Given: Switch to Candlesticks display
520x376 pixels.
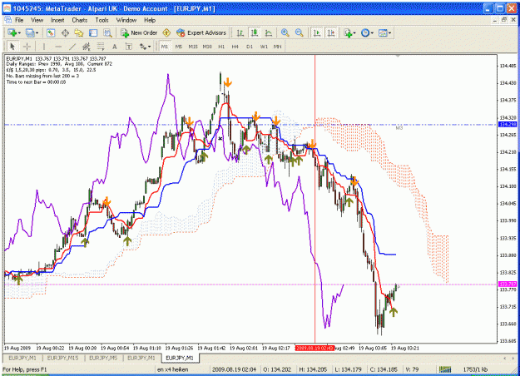Looking at the screenshot, I should [x=255, y=32].
